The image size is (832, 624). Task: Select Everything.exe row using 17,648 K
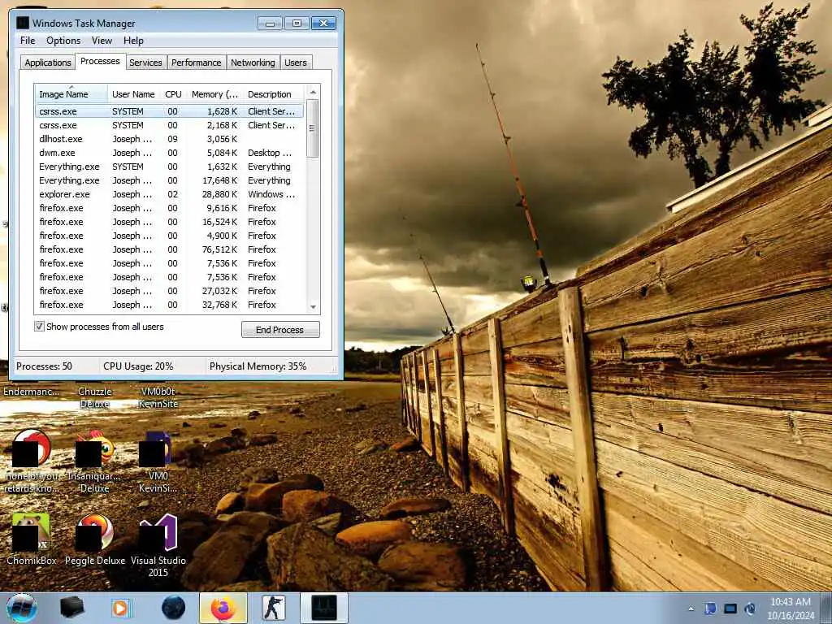(170, 180)
